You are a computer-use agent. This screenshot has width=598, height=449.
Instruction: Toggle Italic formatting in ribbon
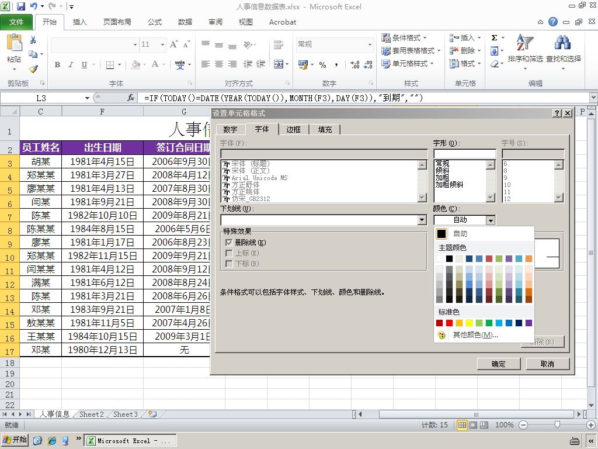71,64
